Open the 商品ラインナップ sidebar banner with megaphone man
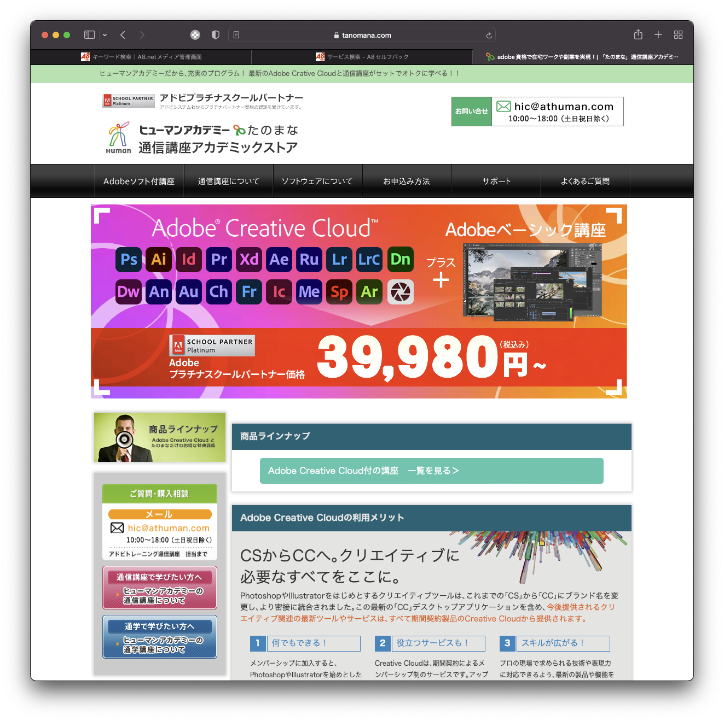This screenshot has height=721, width=724. pos(160,437)
